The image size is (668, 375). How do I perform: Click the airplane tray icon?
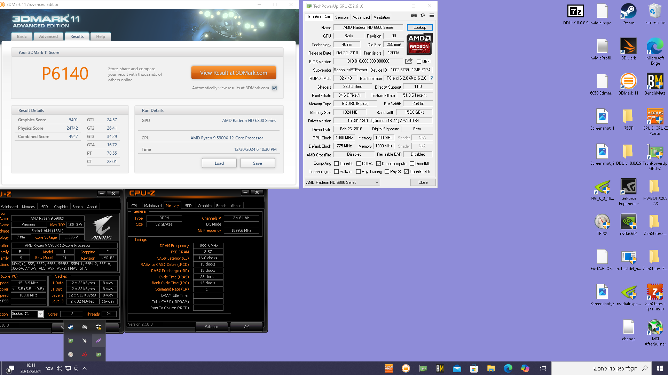(85, 341)
